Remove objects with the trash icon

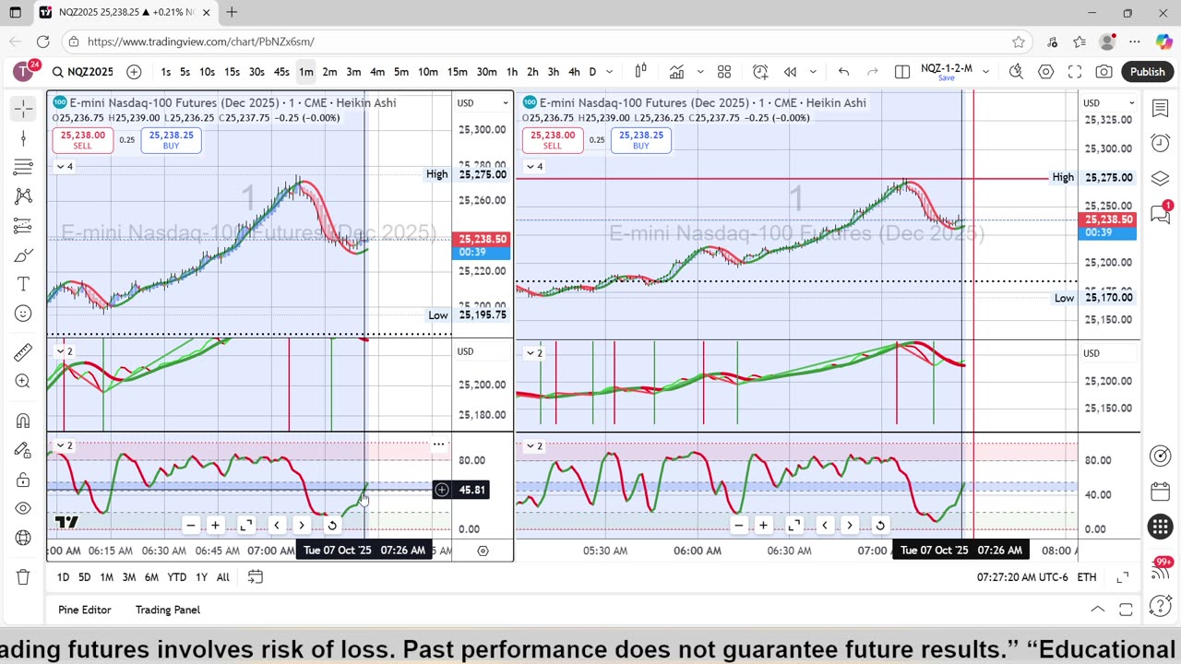pyautogui.click(x=23, y=577)
